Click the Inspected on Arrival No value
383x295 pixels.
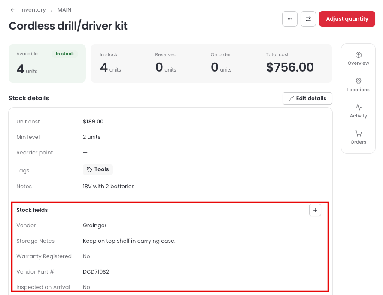click(86, 287)
